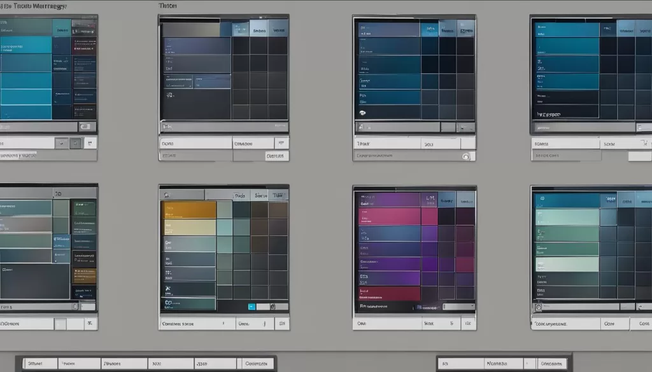Screen dimensions: 652x372
Task: Open the 'Tiator' menu at the top
Action: 167,6
